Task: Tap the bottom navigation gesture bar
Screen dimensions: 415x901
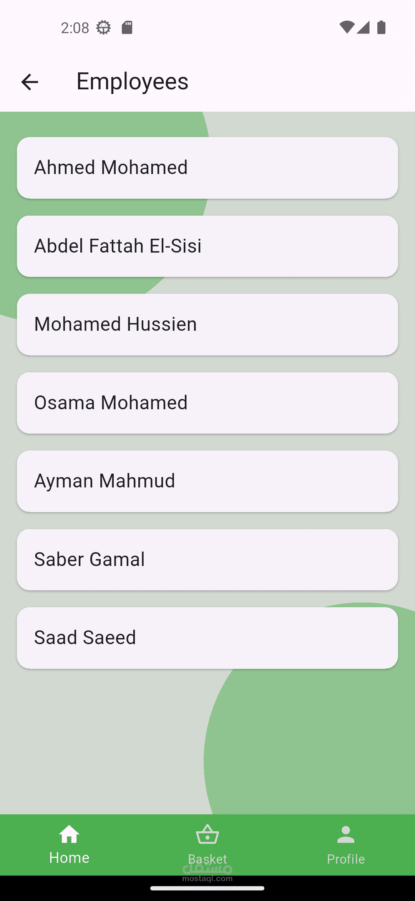Action: point(207,889)
